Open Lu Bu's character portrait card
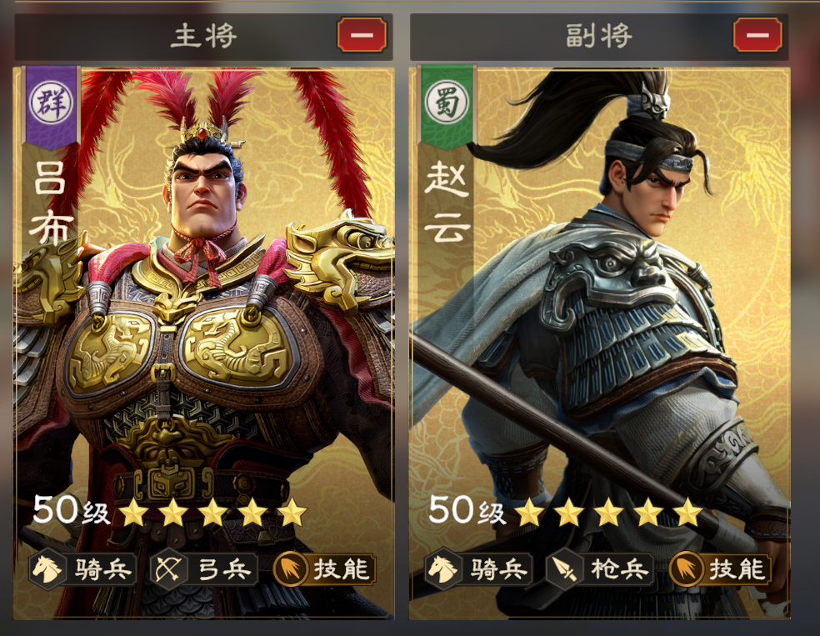The width and height of the screenshot is (820, 636). (204, 343)
